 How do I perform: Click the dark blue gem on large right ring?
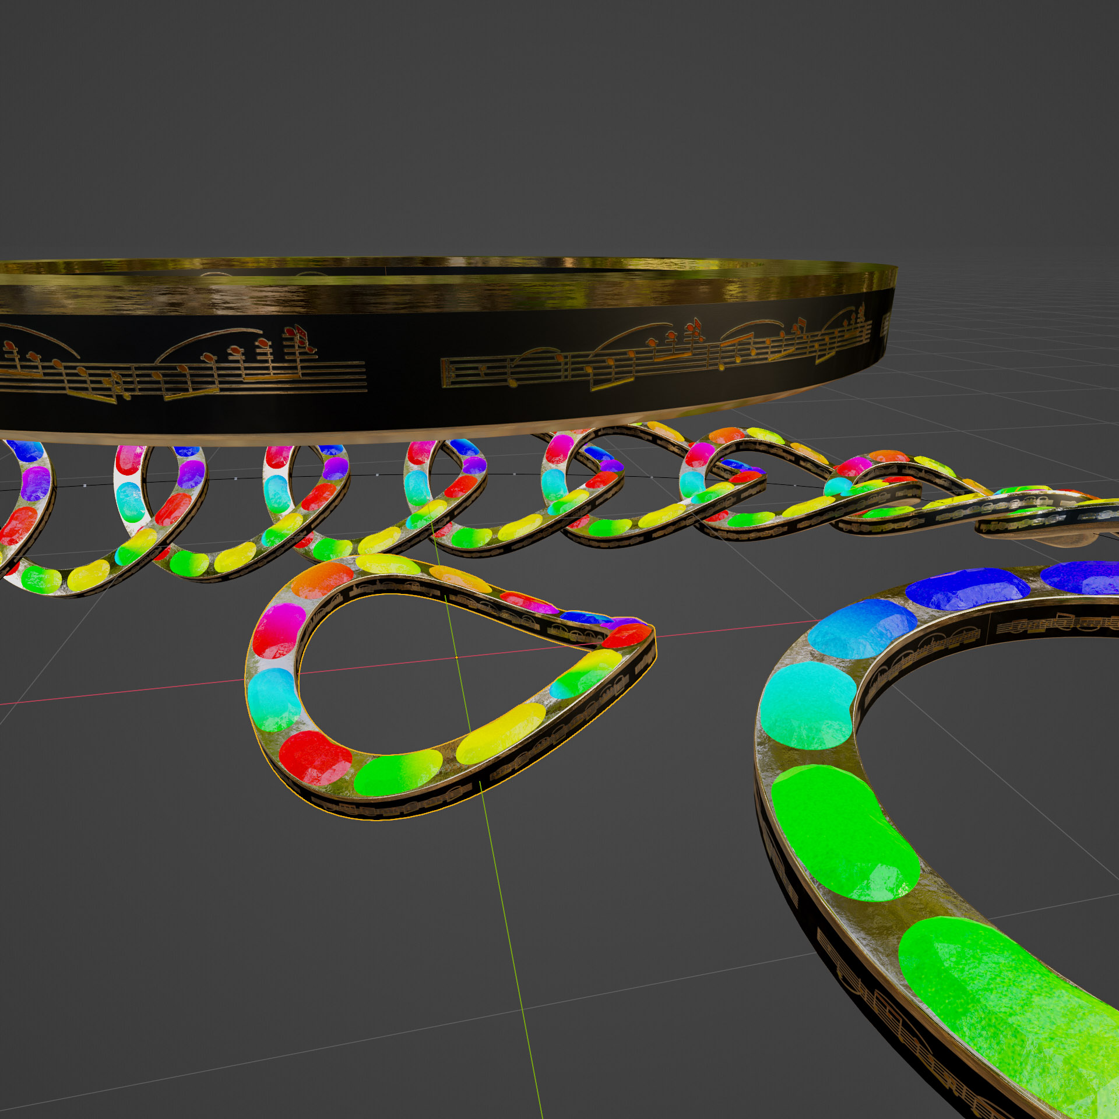(x=967, y=589)
